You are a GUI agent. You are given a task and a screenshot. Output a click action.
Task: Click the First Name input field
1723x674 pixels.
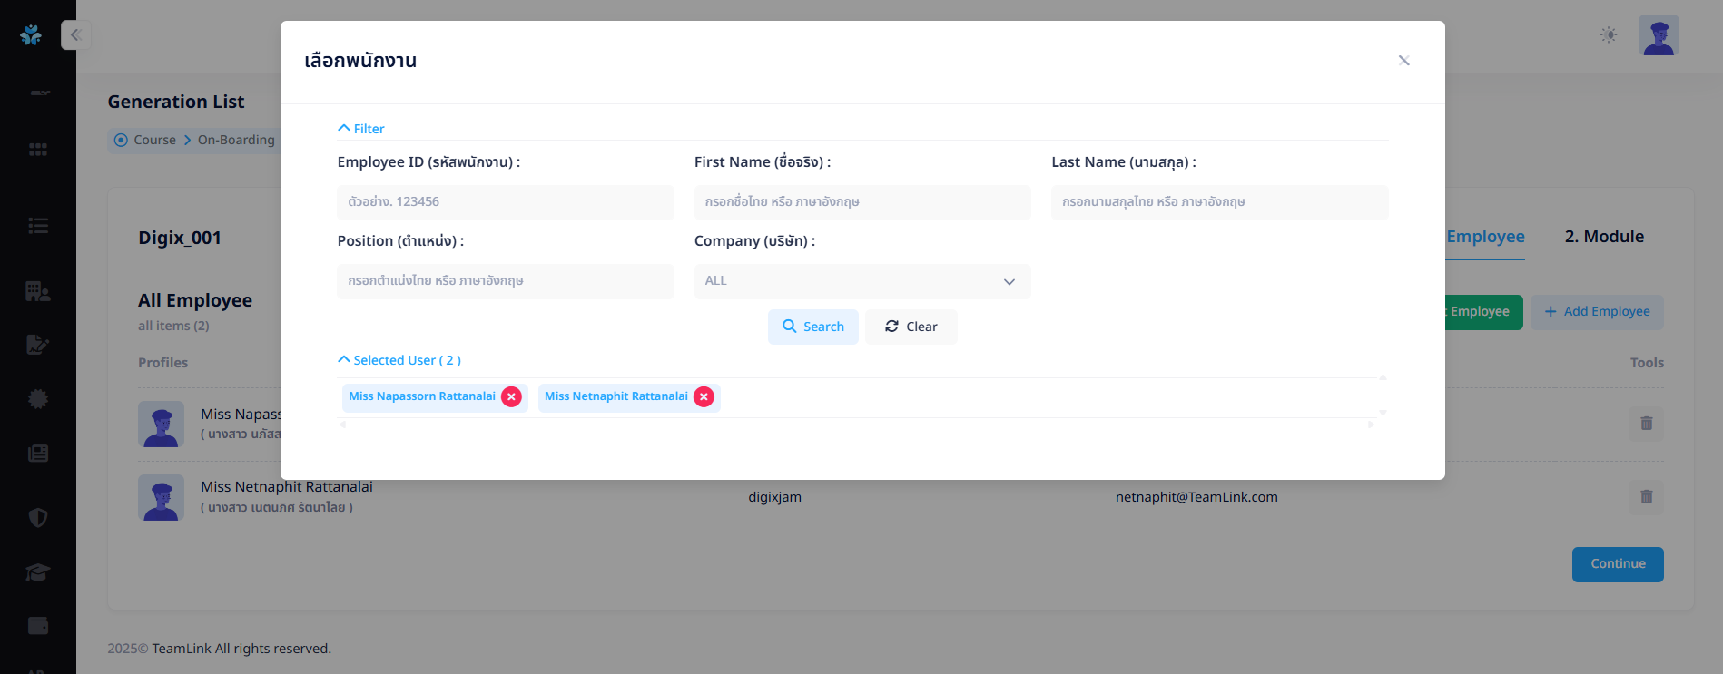pos(861,202)
